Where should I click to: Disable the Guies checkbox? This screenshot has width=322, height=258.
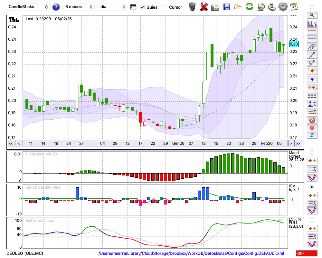142,7
